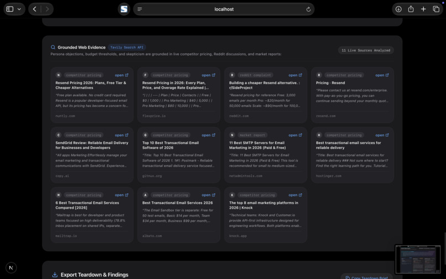Click external-link icon on gitnux.org card

(214, 135)
